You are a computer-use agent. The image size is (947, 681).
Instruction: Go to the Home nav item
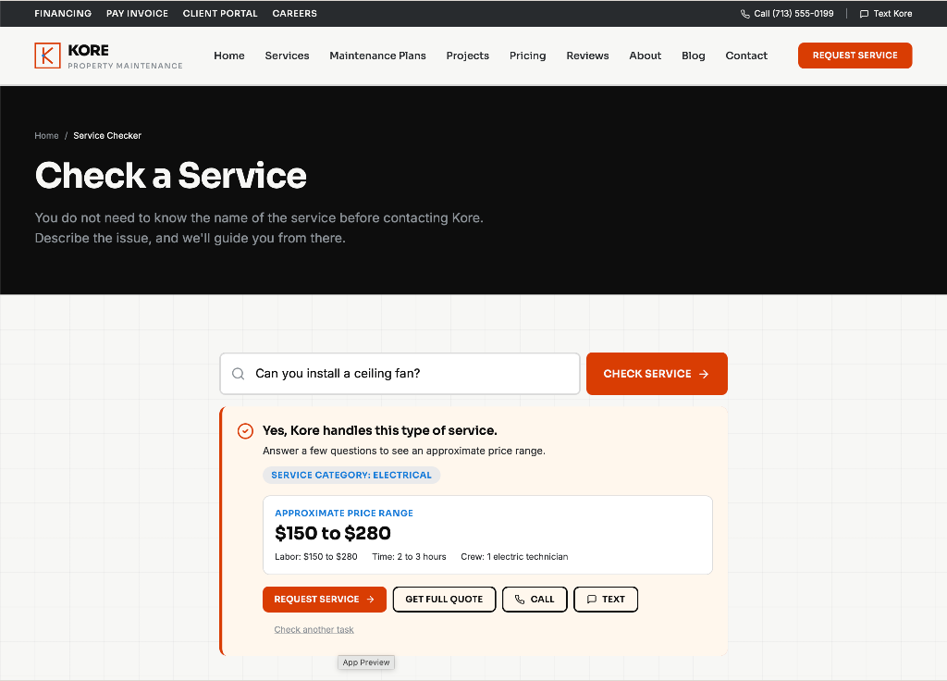[x=229, y=56]
